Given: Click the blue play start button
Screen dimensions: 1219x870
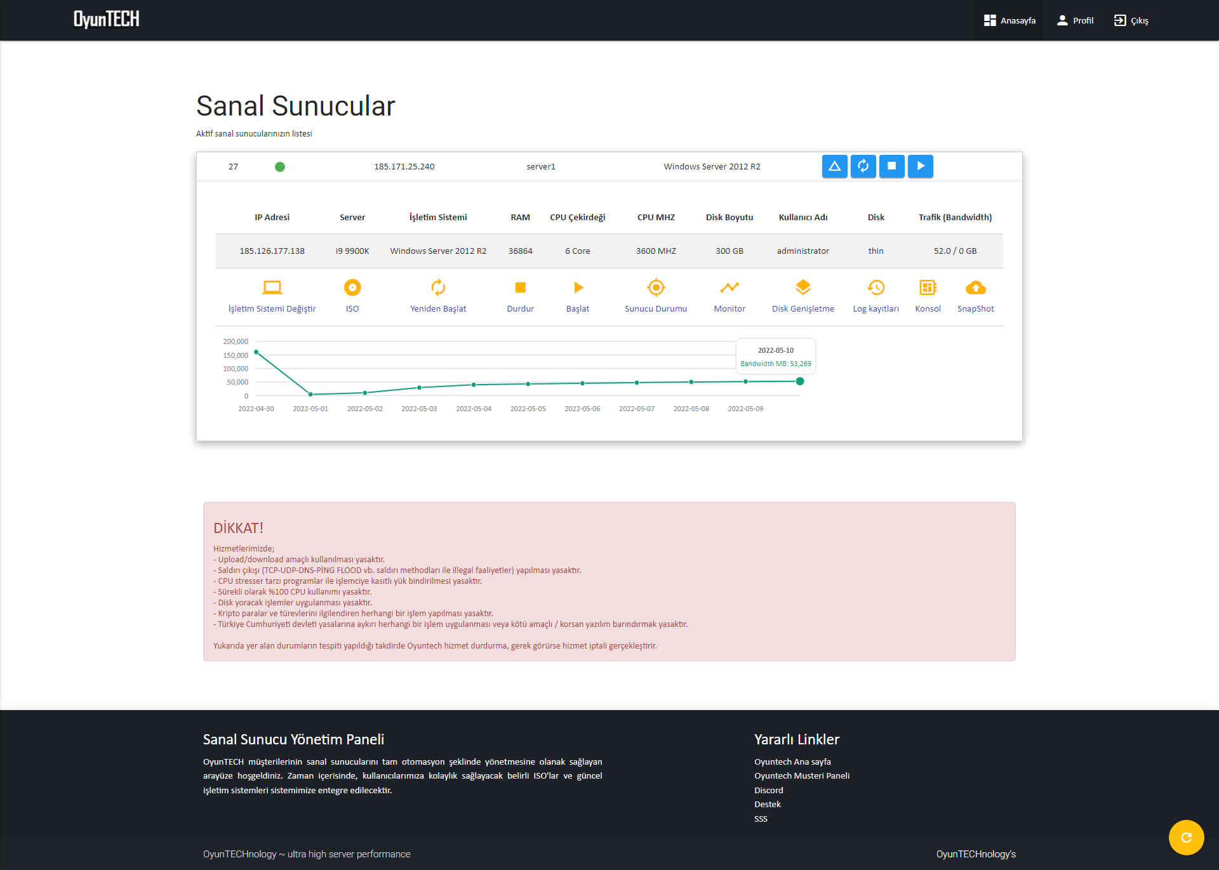Looking at the screenshot, I should (921, 166).
